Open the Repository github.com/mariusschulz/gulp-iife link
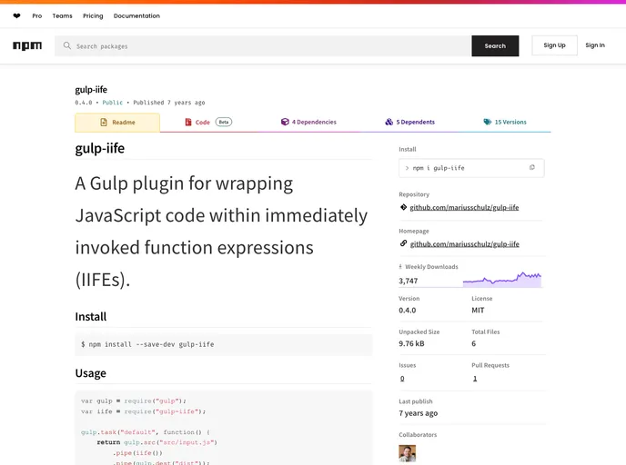Screen dimensions: 626x465 [464, 207]
